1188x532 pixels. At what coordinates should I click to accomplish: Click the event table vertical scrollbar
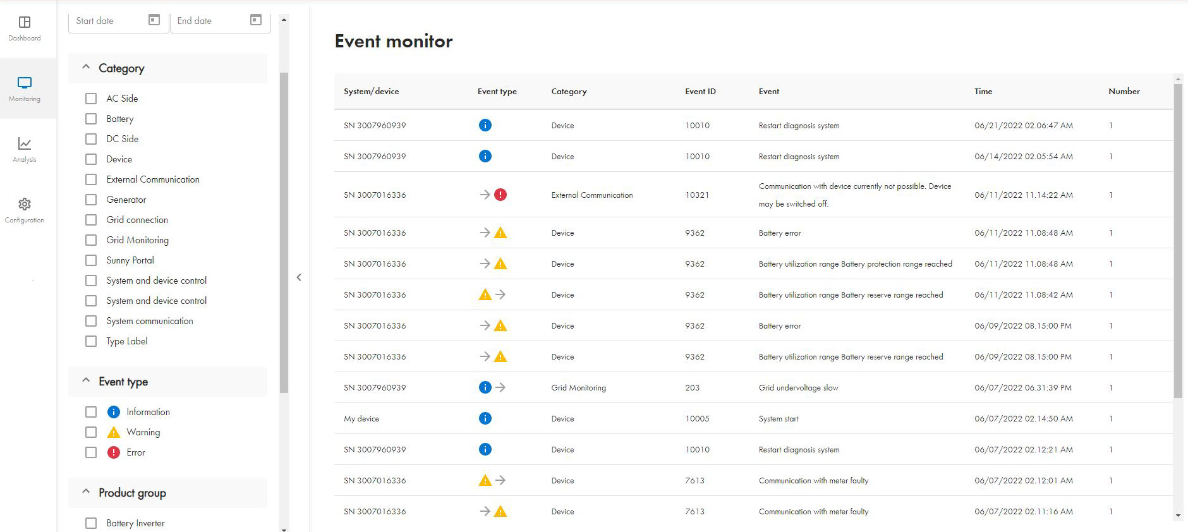tap(1178, 240)
